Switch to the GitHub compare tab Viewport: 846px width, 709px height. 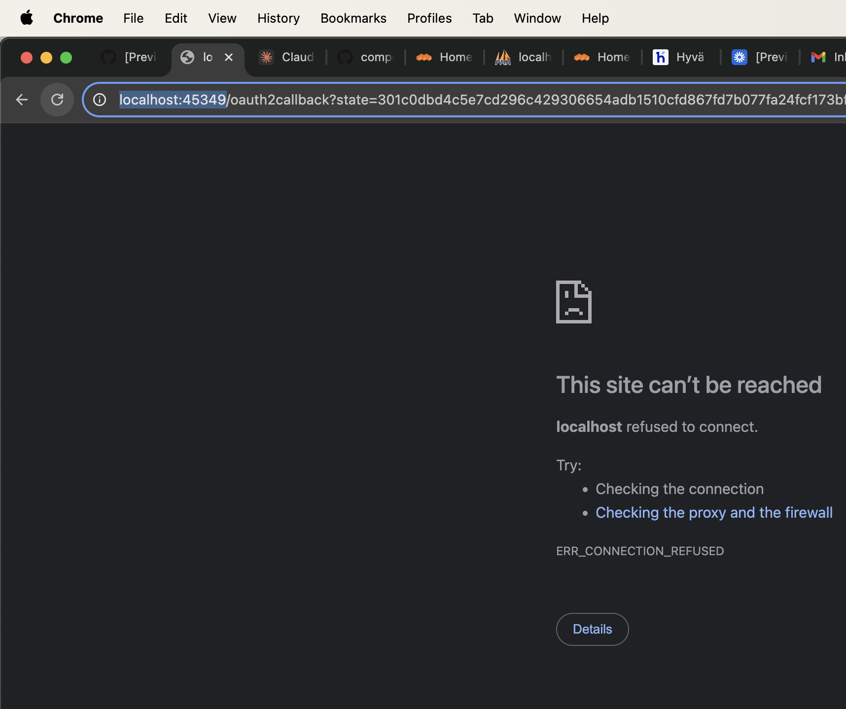coord(367,57)
